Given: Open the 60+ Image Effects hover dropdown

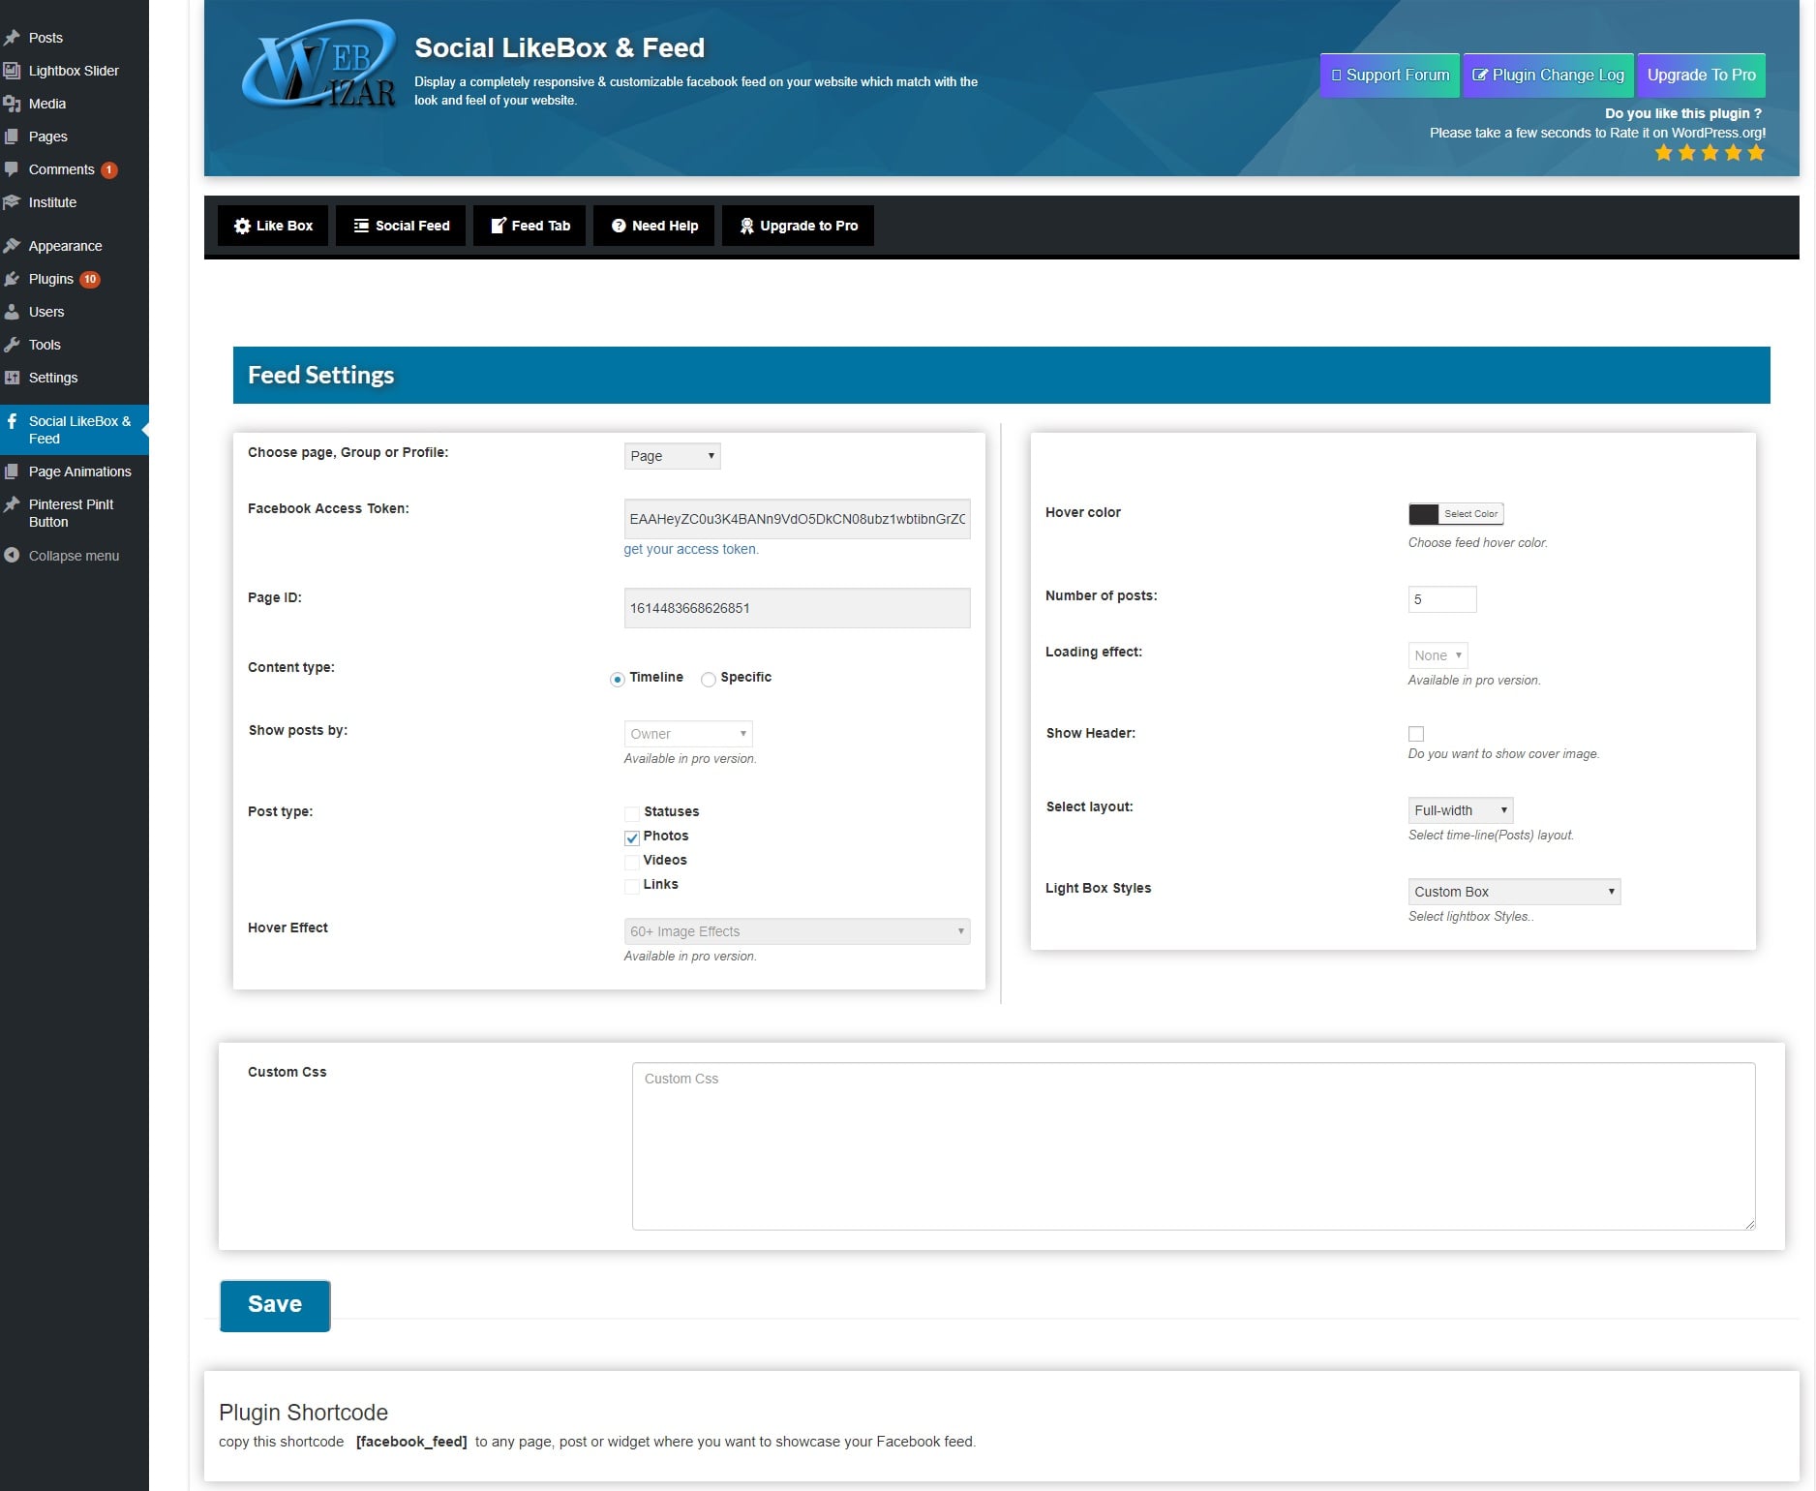Looking at the screenshot, I should click(x=797, y=931).
